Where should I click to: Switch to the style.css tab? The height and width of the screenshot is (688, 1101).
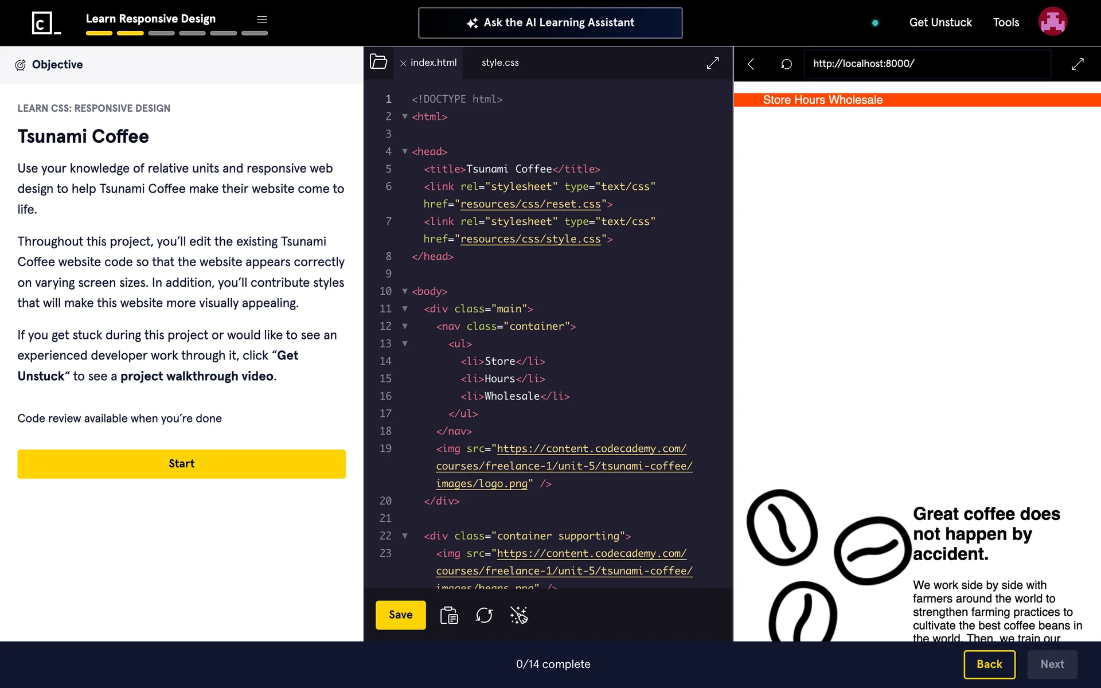[x=500, y=62]
